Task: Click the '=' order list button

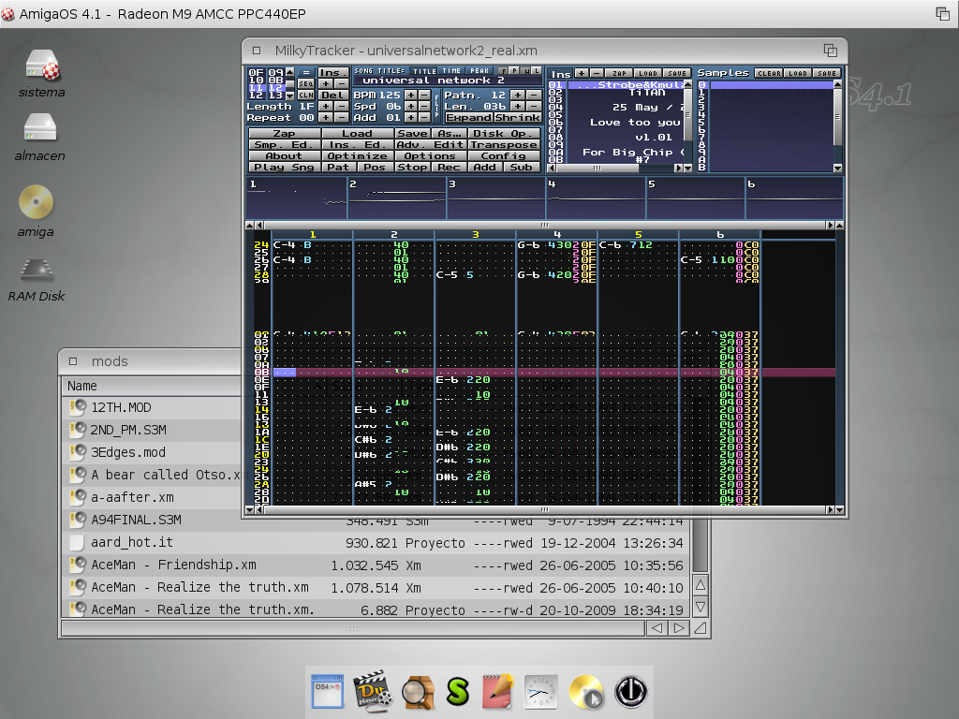Action: click(x=306, y=72)
